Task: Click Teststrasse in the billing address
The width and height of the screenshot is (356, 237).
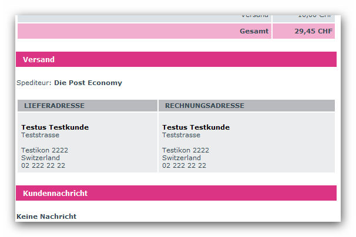Action: click(181, 135)
